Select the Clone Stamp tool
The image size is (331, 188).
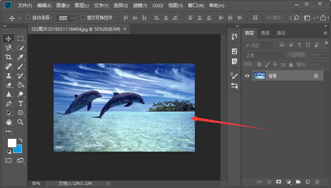click(9, 76)
